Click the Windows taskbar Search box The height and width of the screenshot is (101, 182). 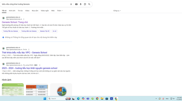point(59,99)
